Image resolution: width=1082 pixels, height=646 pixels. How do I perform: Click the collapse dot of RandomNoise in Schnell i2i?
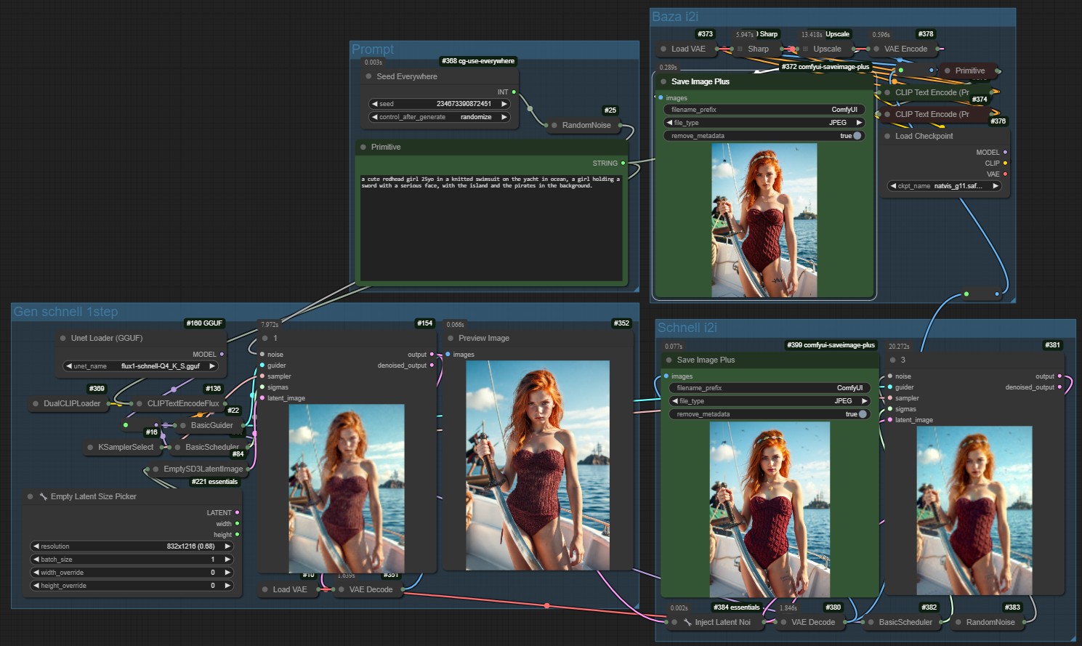coord(958,622)
